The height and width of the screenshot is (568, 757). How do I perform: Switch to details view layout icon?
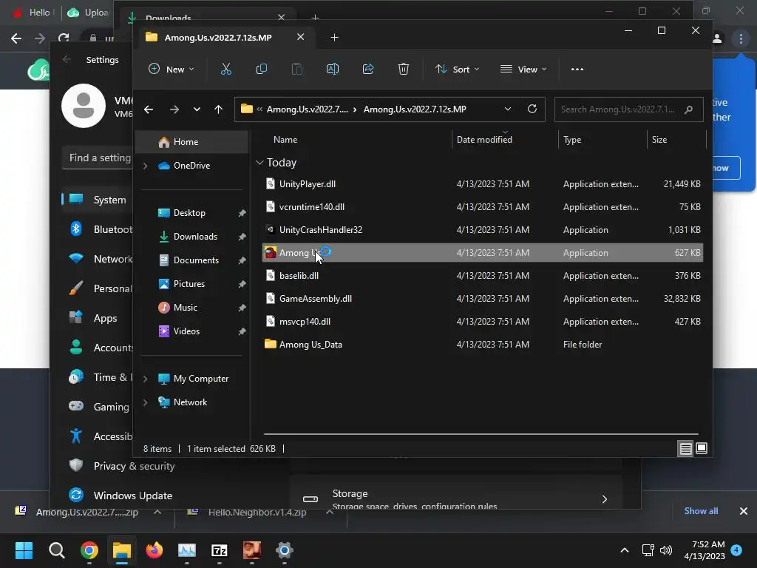685,449
